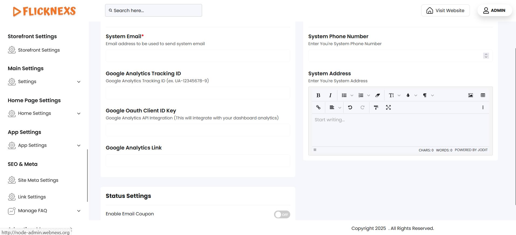Viewport: 516px width, 235px height.
Task: Click the copy format paint roller icon
Action: (376, 108)
